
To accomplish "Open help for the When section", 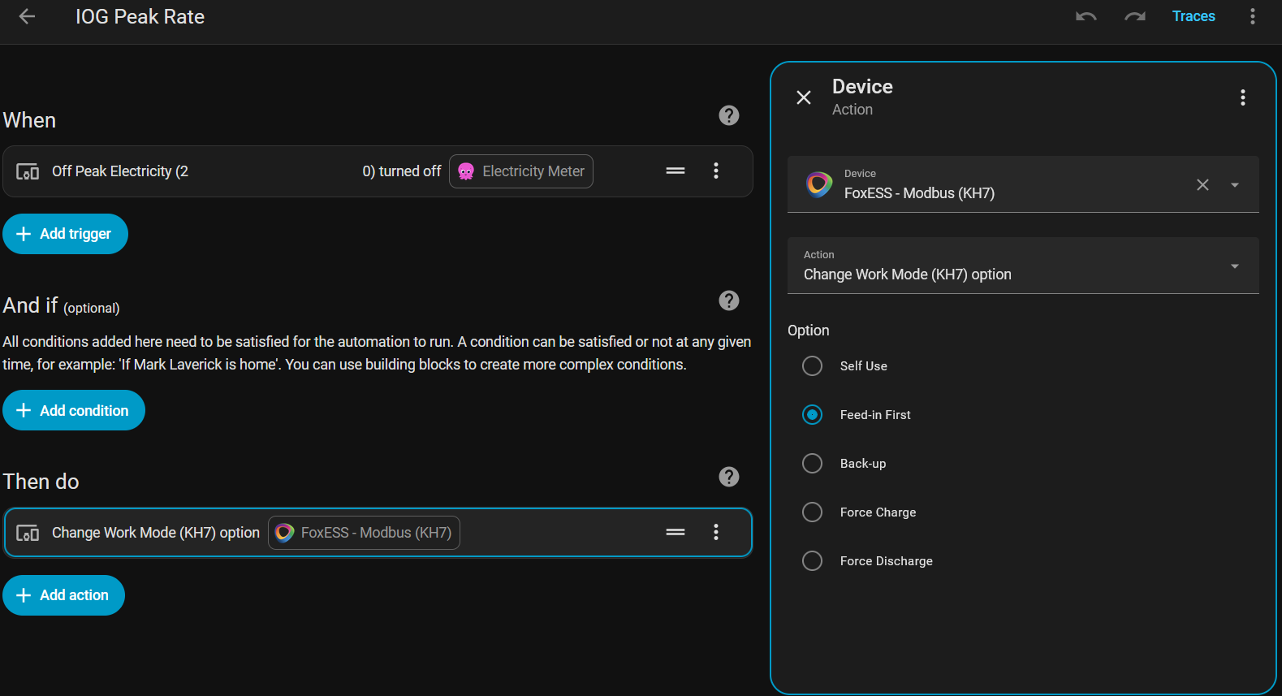I will click(728, 115).
